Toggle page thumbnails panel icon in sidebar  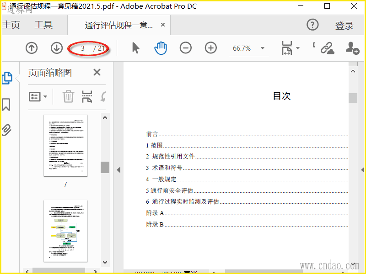coord(7,78)
